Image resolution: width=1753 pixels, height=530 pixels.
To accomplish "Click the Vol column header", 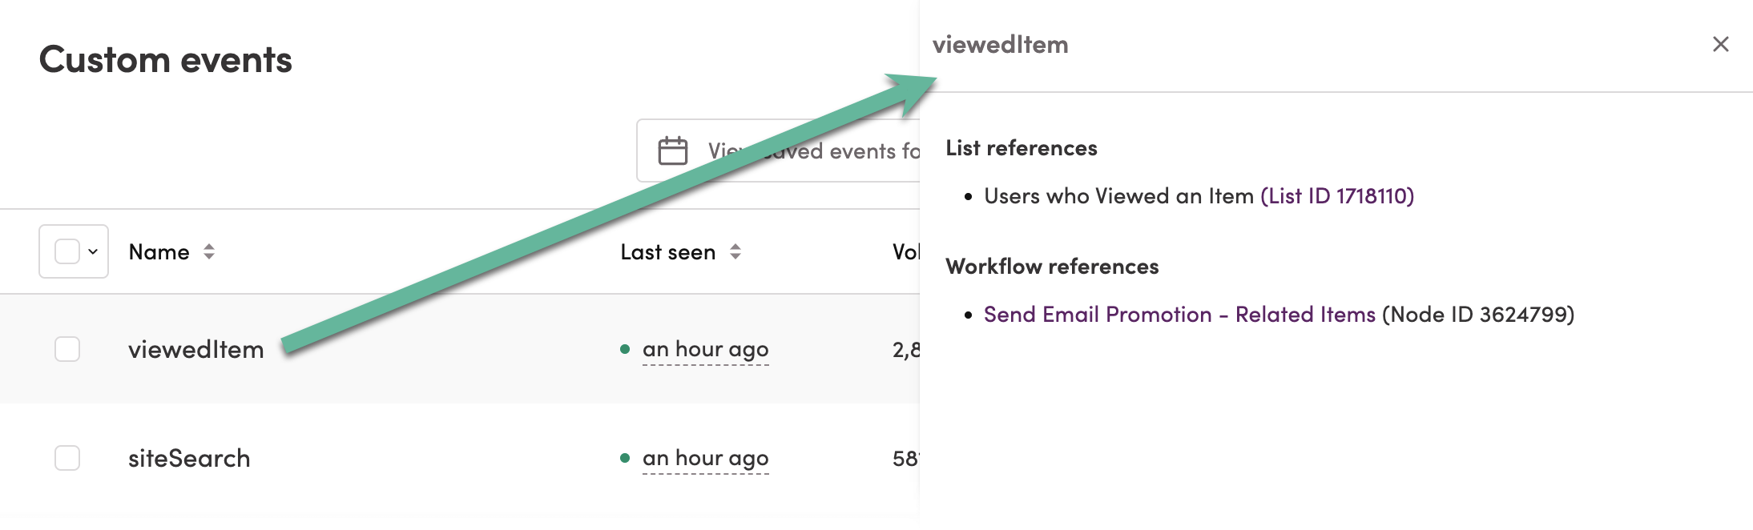I will pos(906,251).
